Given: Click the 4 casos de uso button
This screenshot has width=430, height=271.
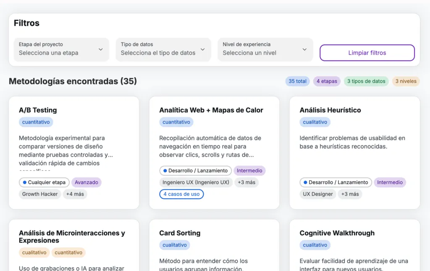Looking at the screenshot, I should click(x=181, y=194).
